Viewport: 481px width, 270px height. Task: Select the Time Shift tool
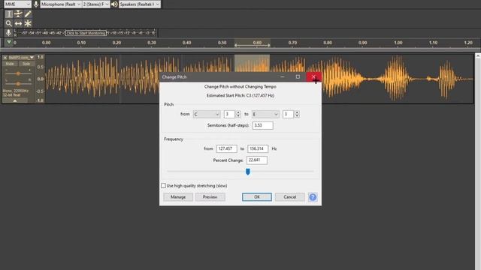coord(18,23)
